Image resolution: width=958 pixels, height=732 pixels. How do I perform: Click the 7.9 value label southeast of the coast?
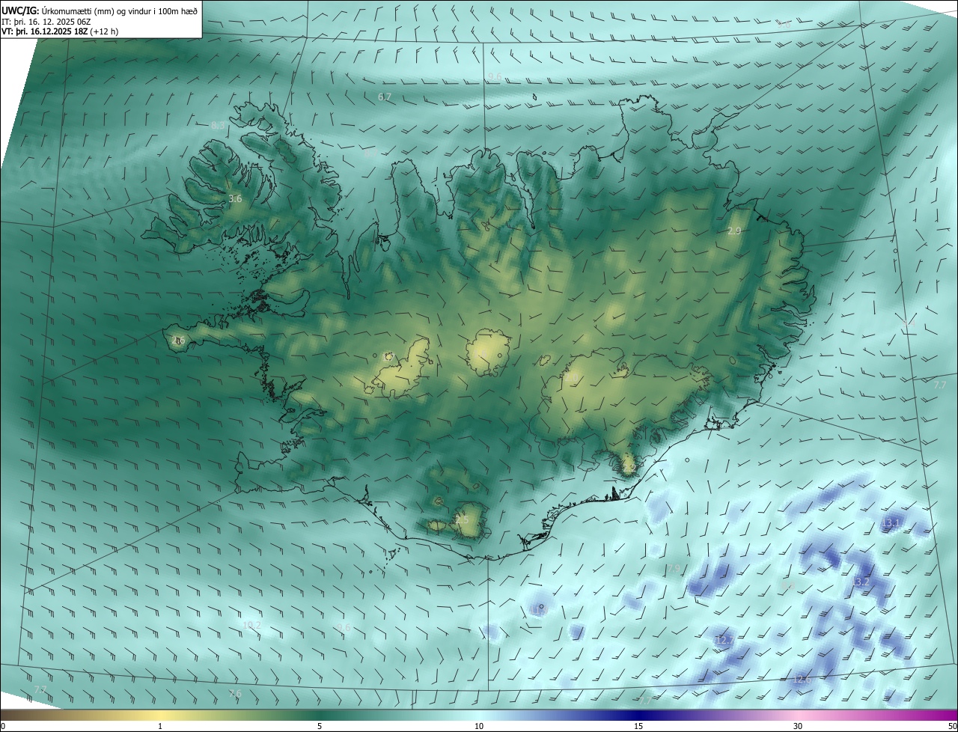[674, 569]
